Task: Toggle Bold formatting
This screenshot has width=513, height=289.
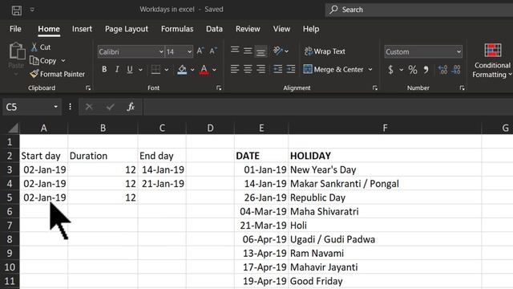Action: coord(104,70)
